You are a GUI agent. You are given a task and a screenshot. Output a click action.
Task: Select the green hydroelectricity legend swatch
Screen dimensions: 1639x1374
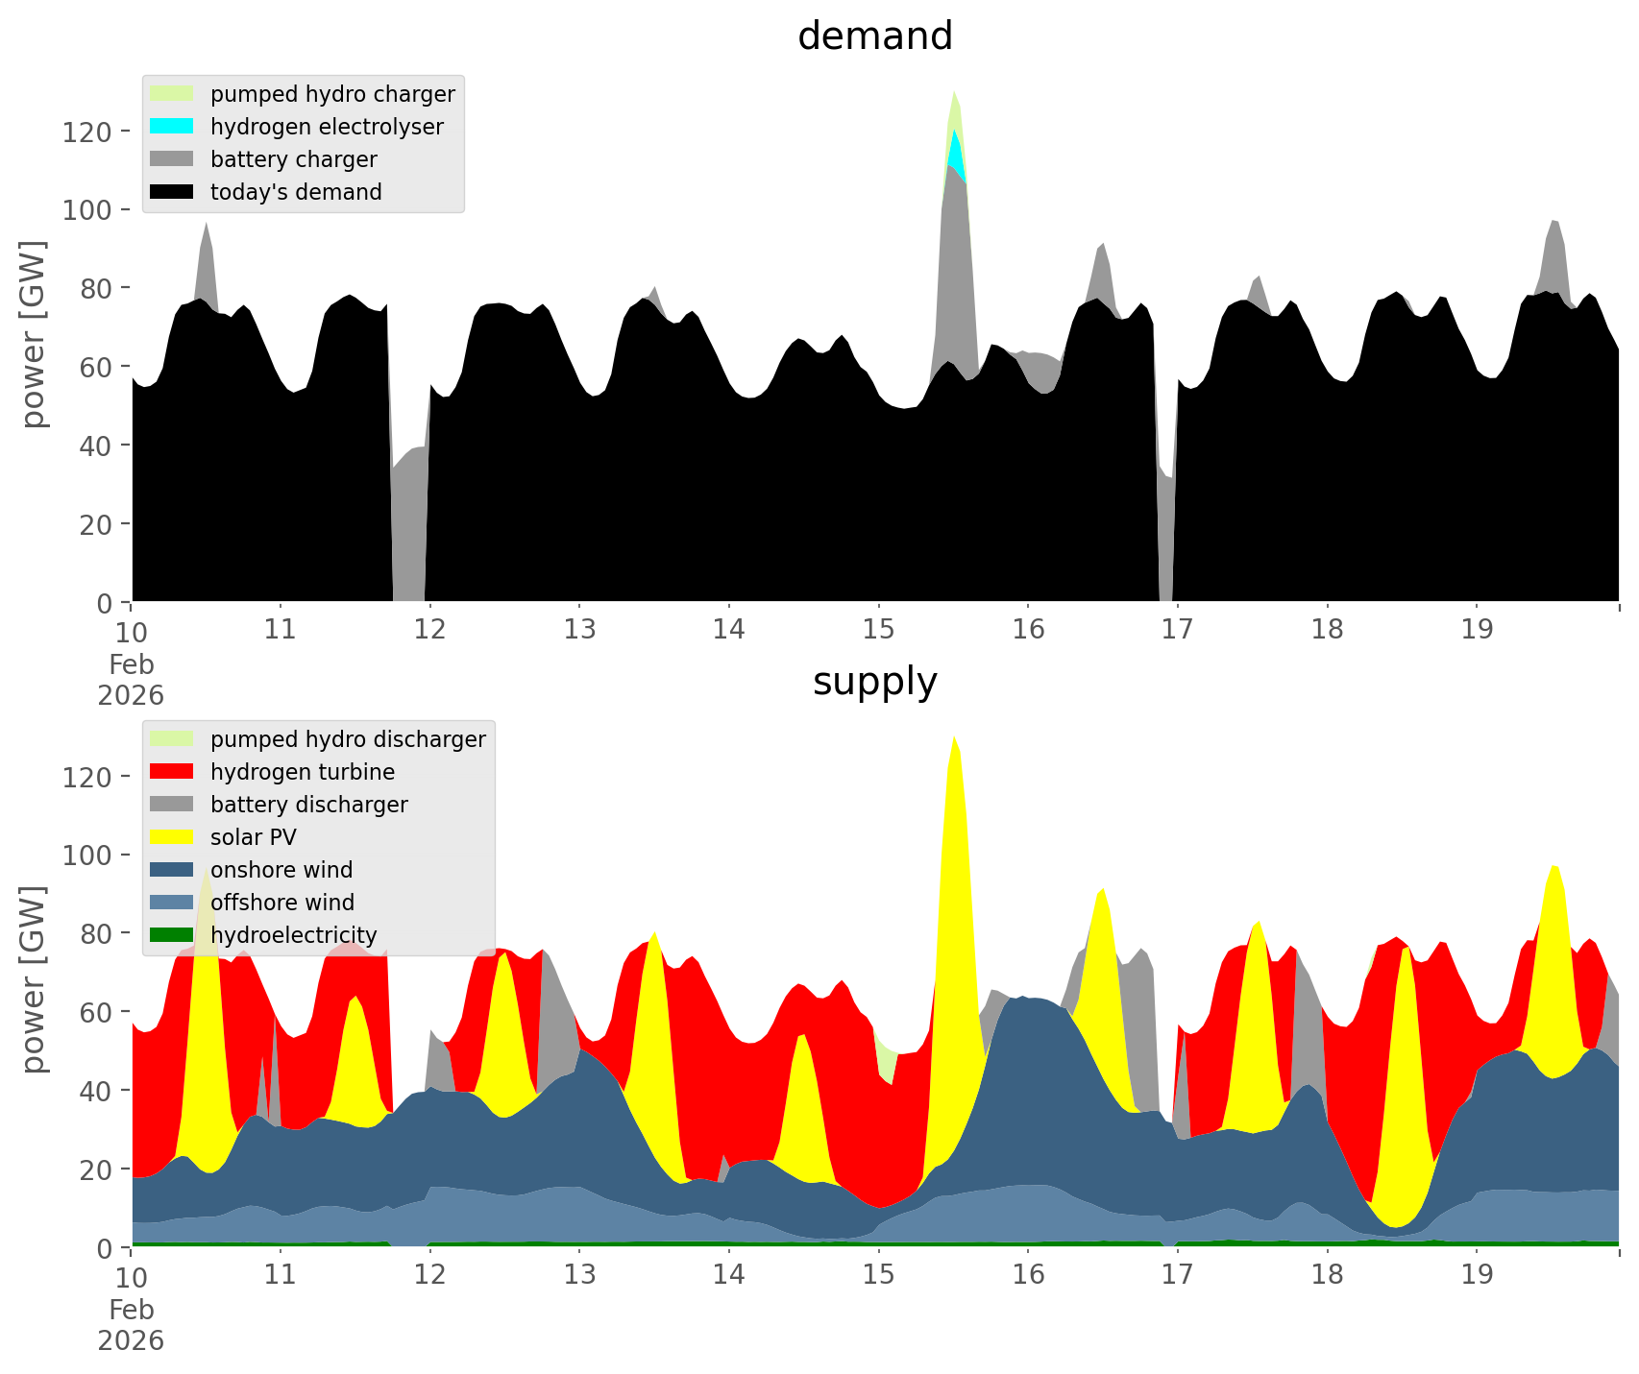[172, 935]
